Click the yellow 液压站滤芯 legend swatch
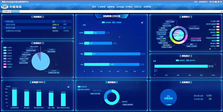 [x=218, y=30]
